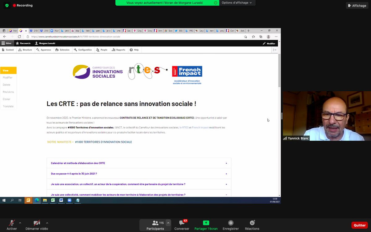Open the Réactions menu
The height and width of the screenshot is (232, 371).
coord(252,225)
